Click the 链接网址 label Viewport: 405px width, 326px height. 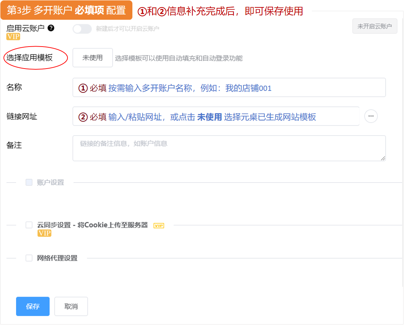[x=22, y=116]
